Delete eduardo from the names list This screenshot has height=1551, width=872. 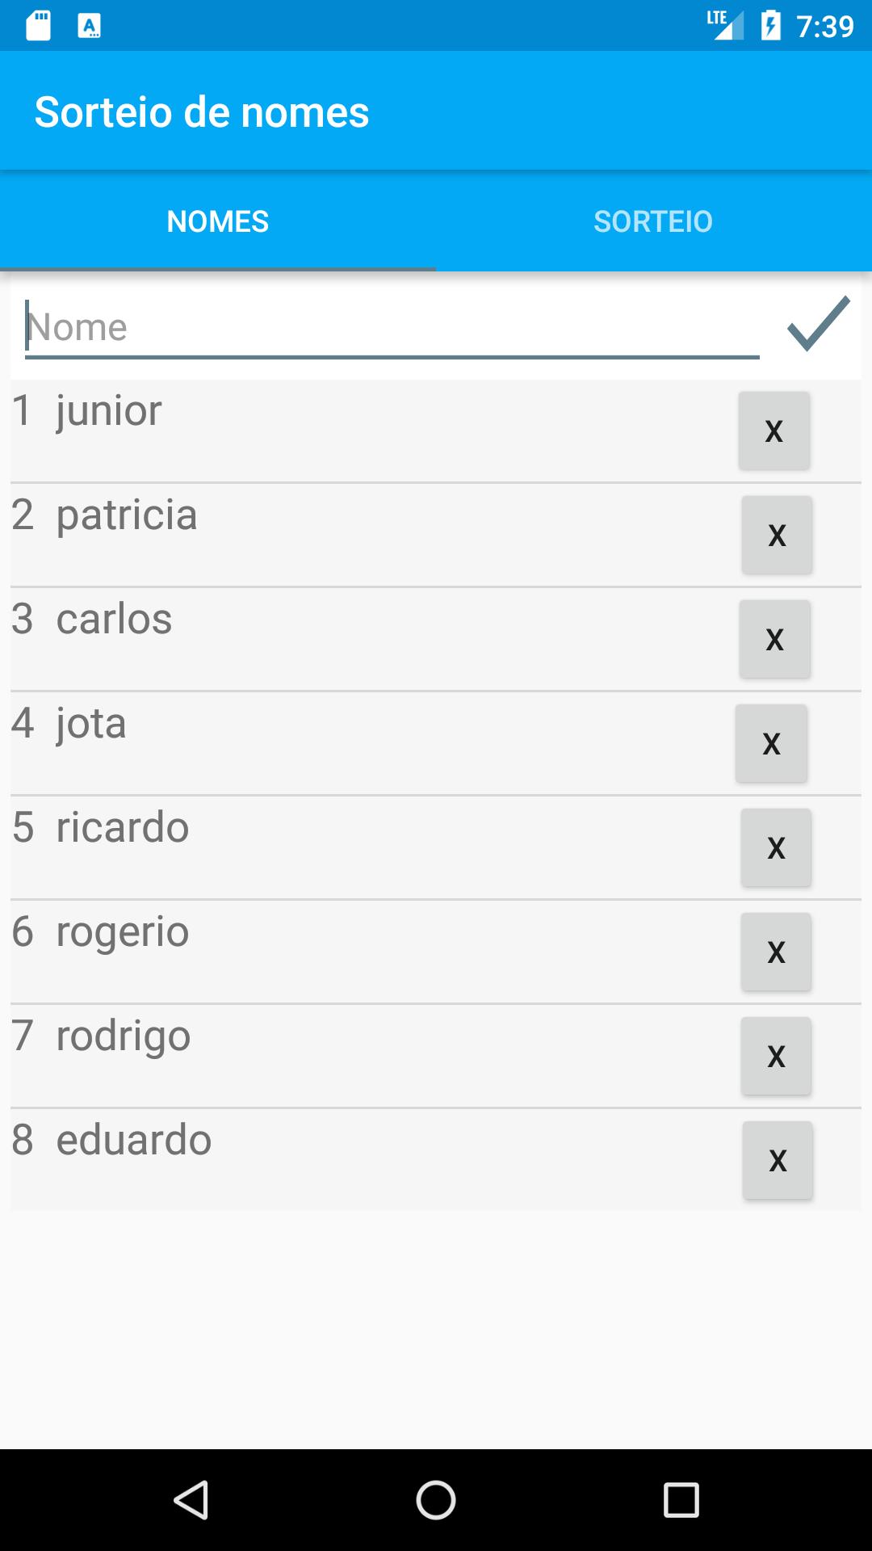click(x=778, y=1160)
